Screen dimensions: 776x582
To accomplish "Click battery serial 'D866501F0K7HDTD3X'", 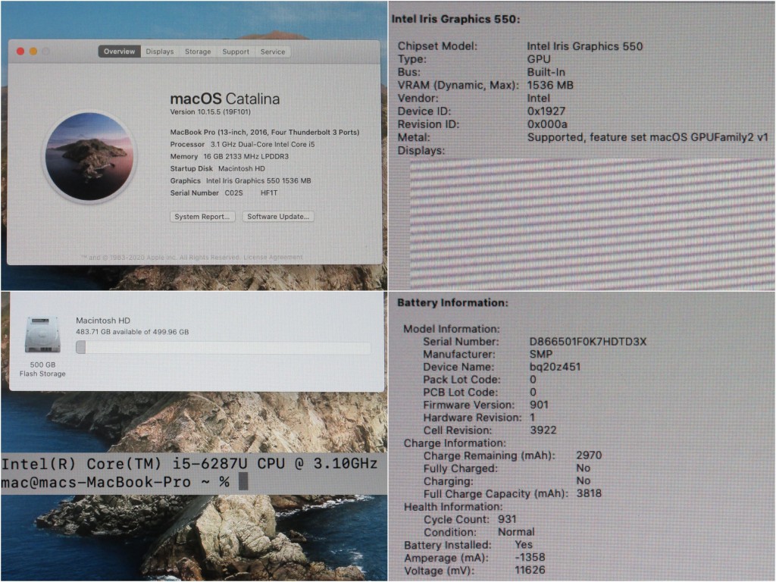I will [x=588, y=342].
